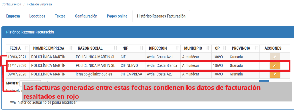Screen dimensions: 294x110
Task: Sort table by MUNICIPIO column
Action: pyautogui.click(x=196, y=48)
